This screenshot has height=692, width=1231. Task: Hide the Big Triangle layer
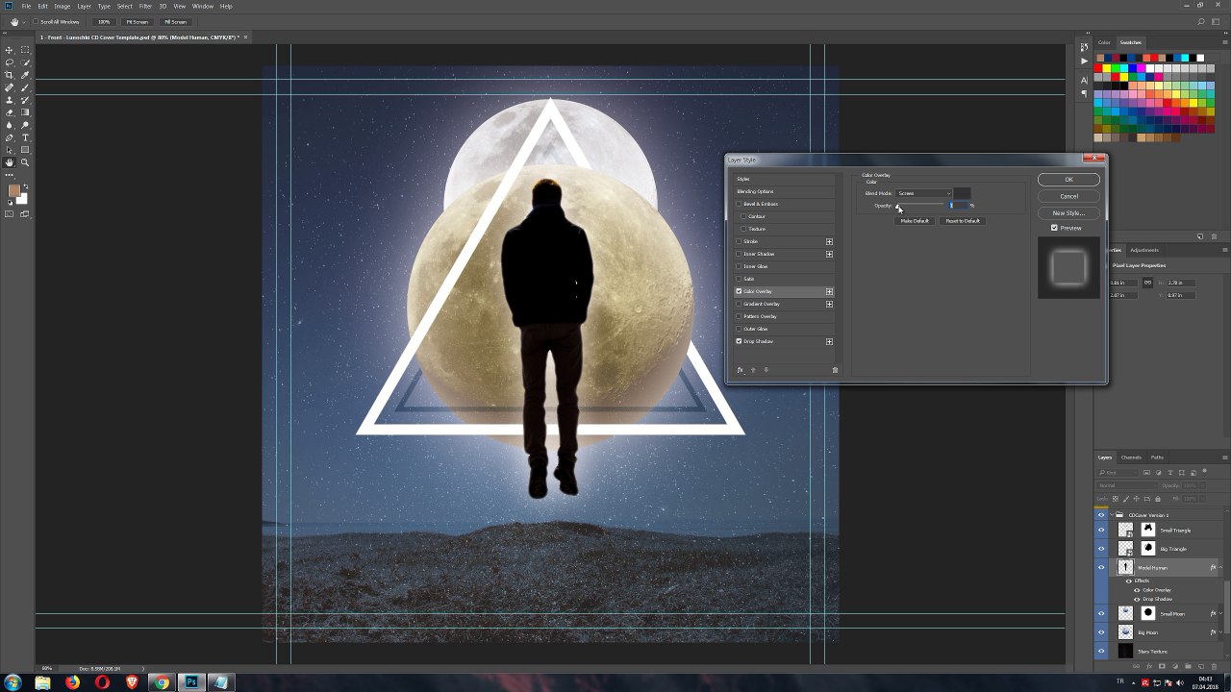click(1101, 549)
